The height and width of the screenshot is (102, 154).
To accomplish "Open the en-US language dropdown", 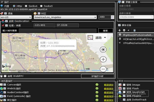I will pos(31,17).
